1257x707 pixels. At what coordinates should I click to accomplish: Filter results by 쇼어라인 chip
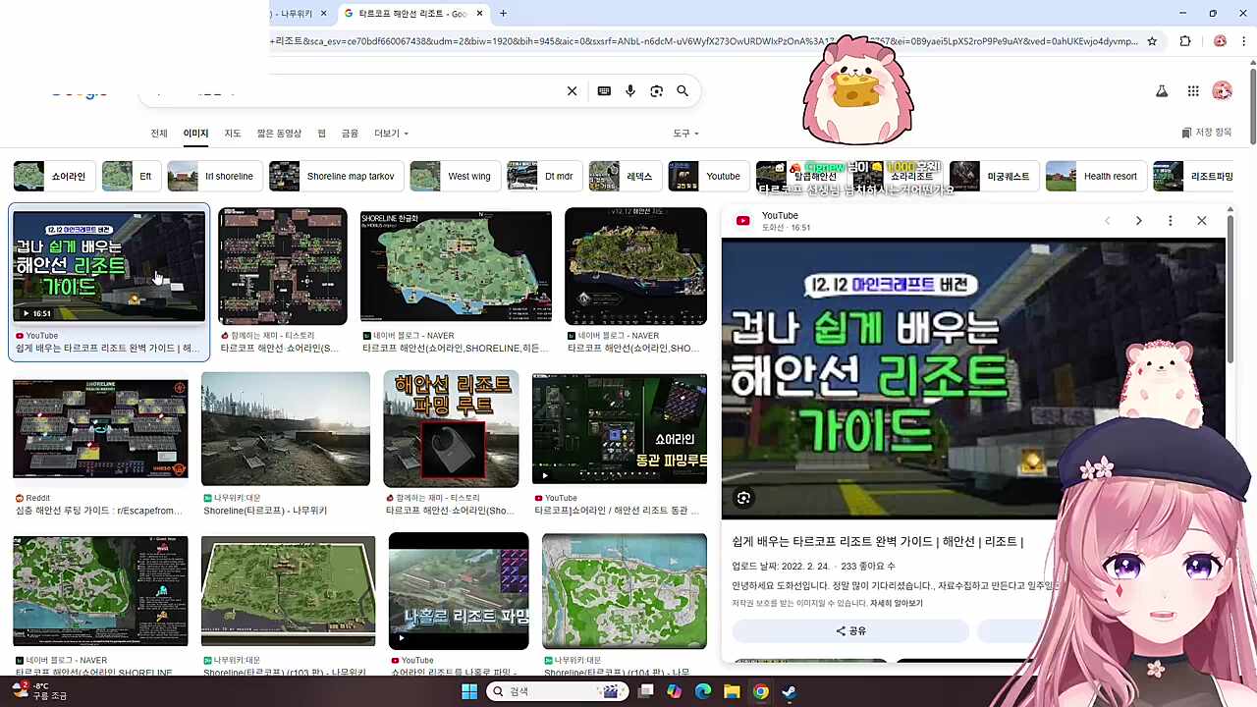click(x=55, y=177)
